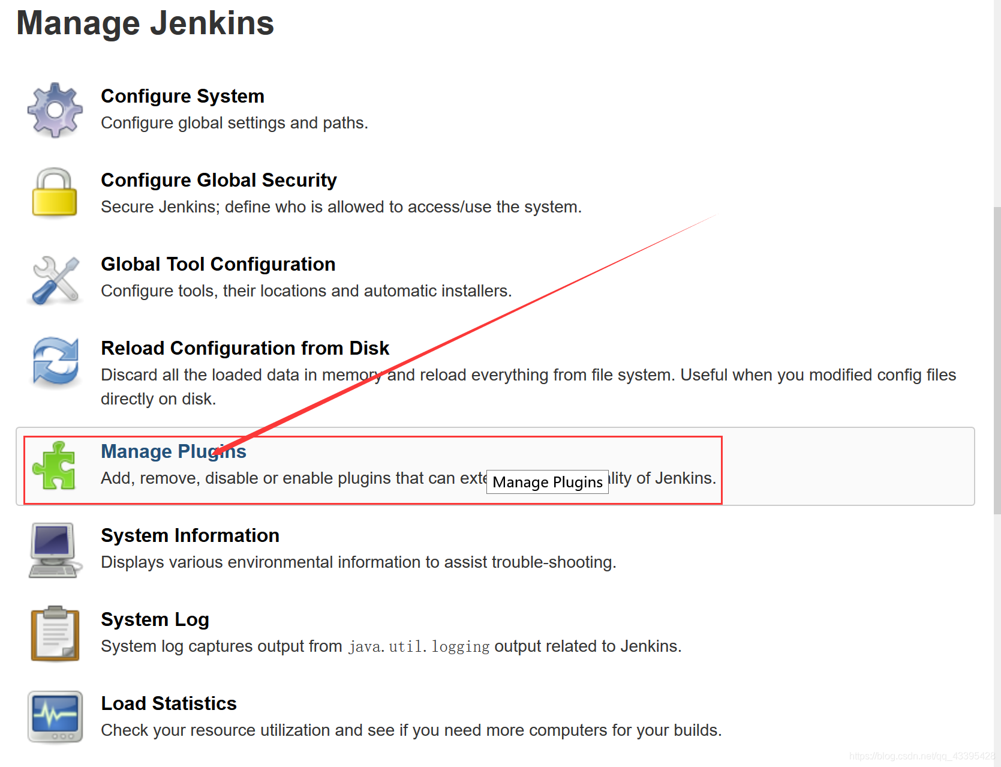Viewport: 1001px width, 767px height.
Task: Open Global Tool Configuration link
Action: [218, 264]
